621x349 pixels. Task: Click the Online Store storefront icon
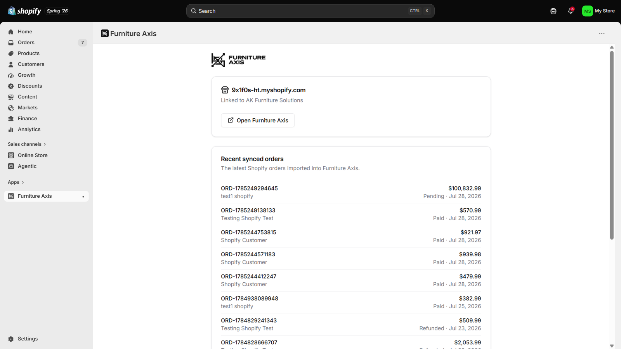tap(11, 155)
